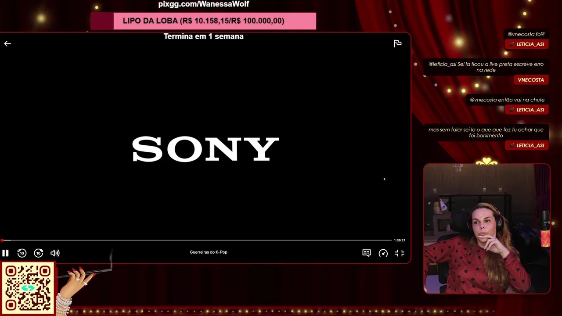The image size is (562, 316).
Task: Mute the player volume icon
Action: click(55, 253)
